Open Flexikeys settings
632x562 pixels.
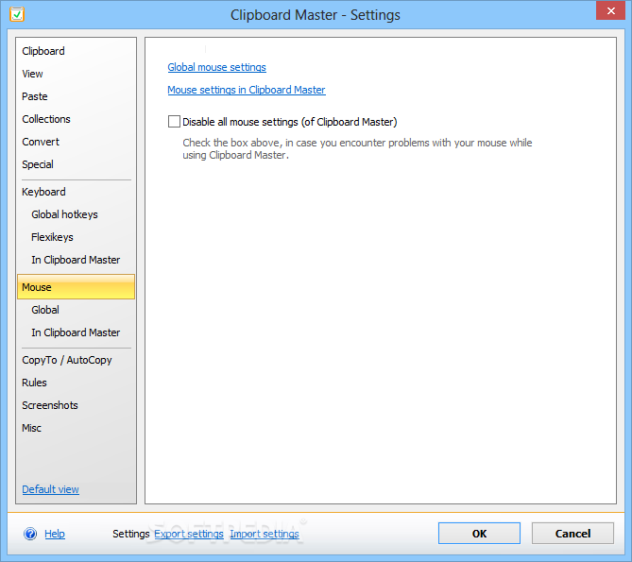tap(52, 237)
